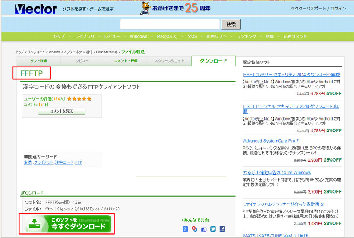Click the インターネット＆通信 breadcrumb link
354x238 pixels.
78,52
